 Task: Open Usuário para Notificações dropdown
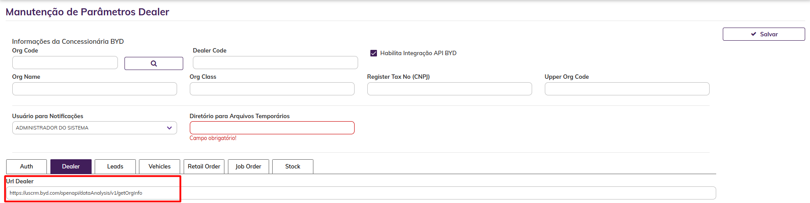pyautogui.click(x=94, y=128)
